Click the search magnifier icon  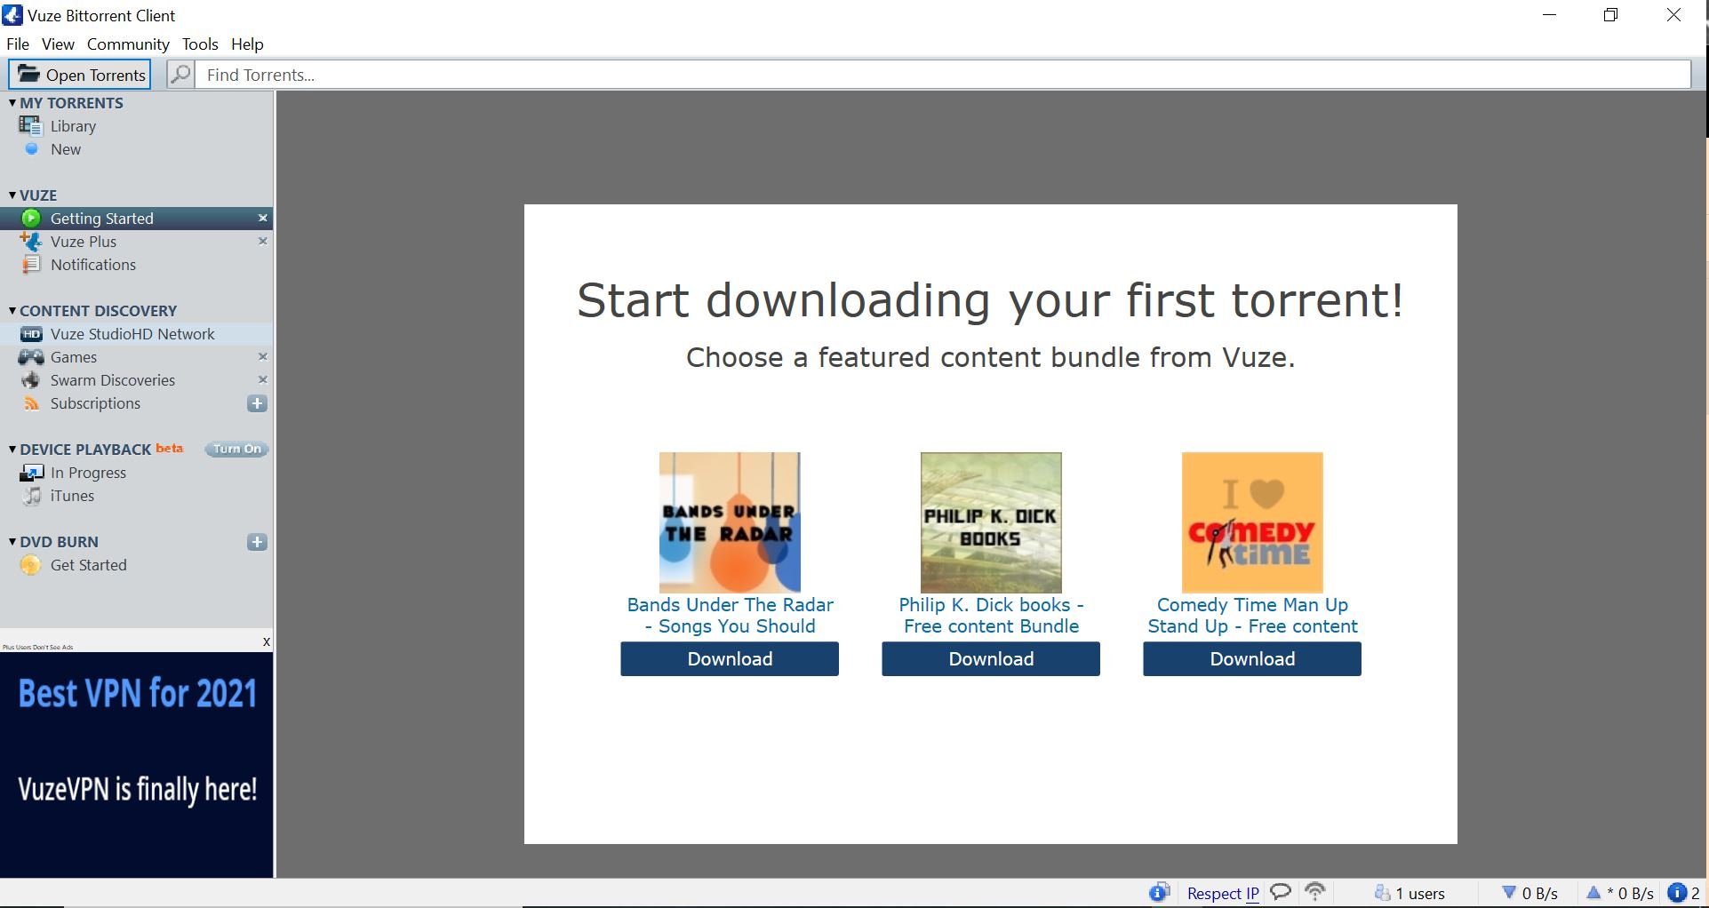180,75
